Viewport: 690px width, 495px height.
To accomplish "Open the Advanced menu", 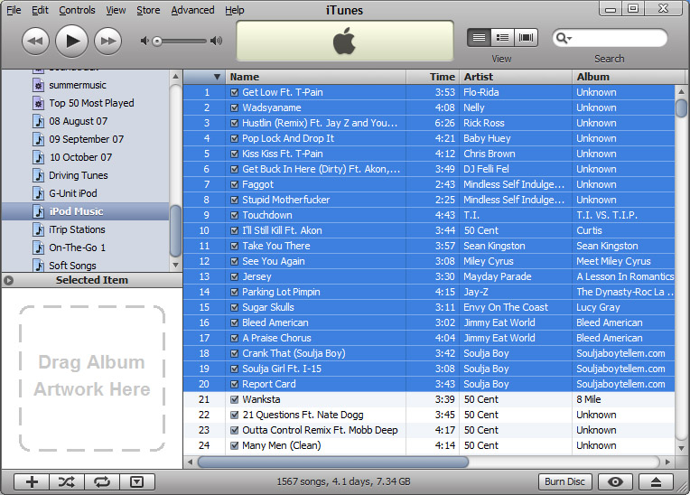I will coord(192,10).
